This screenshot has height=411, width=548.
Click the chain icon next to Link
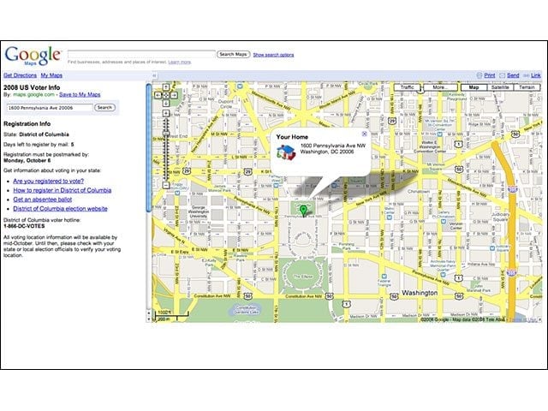click(x=526, y=75)
